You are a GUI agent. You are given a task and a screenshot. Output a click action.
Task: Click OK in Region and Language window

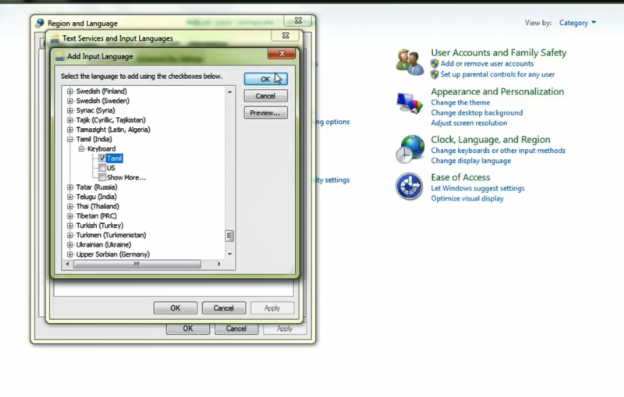click(x=188, y=328)
